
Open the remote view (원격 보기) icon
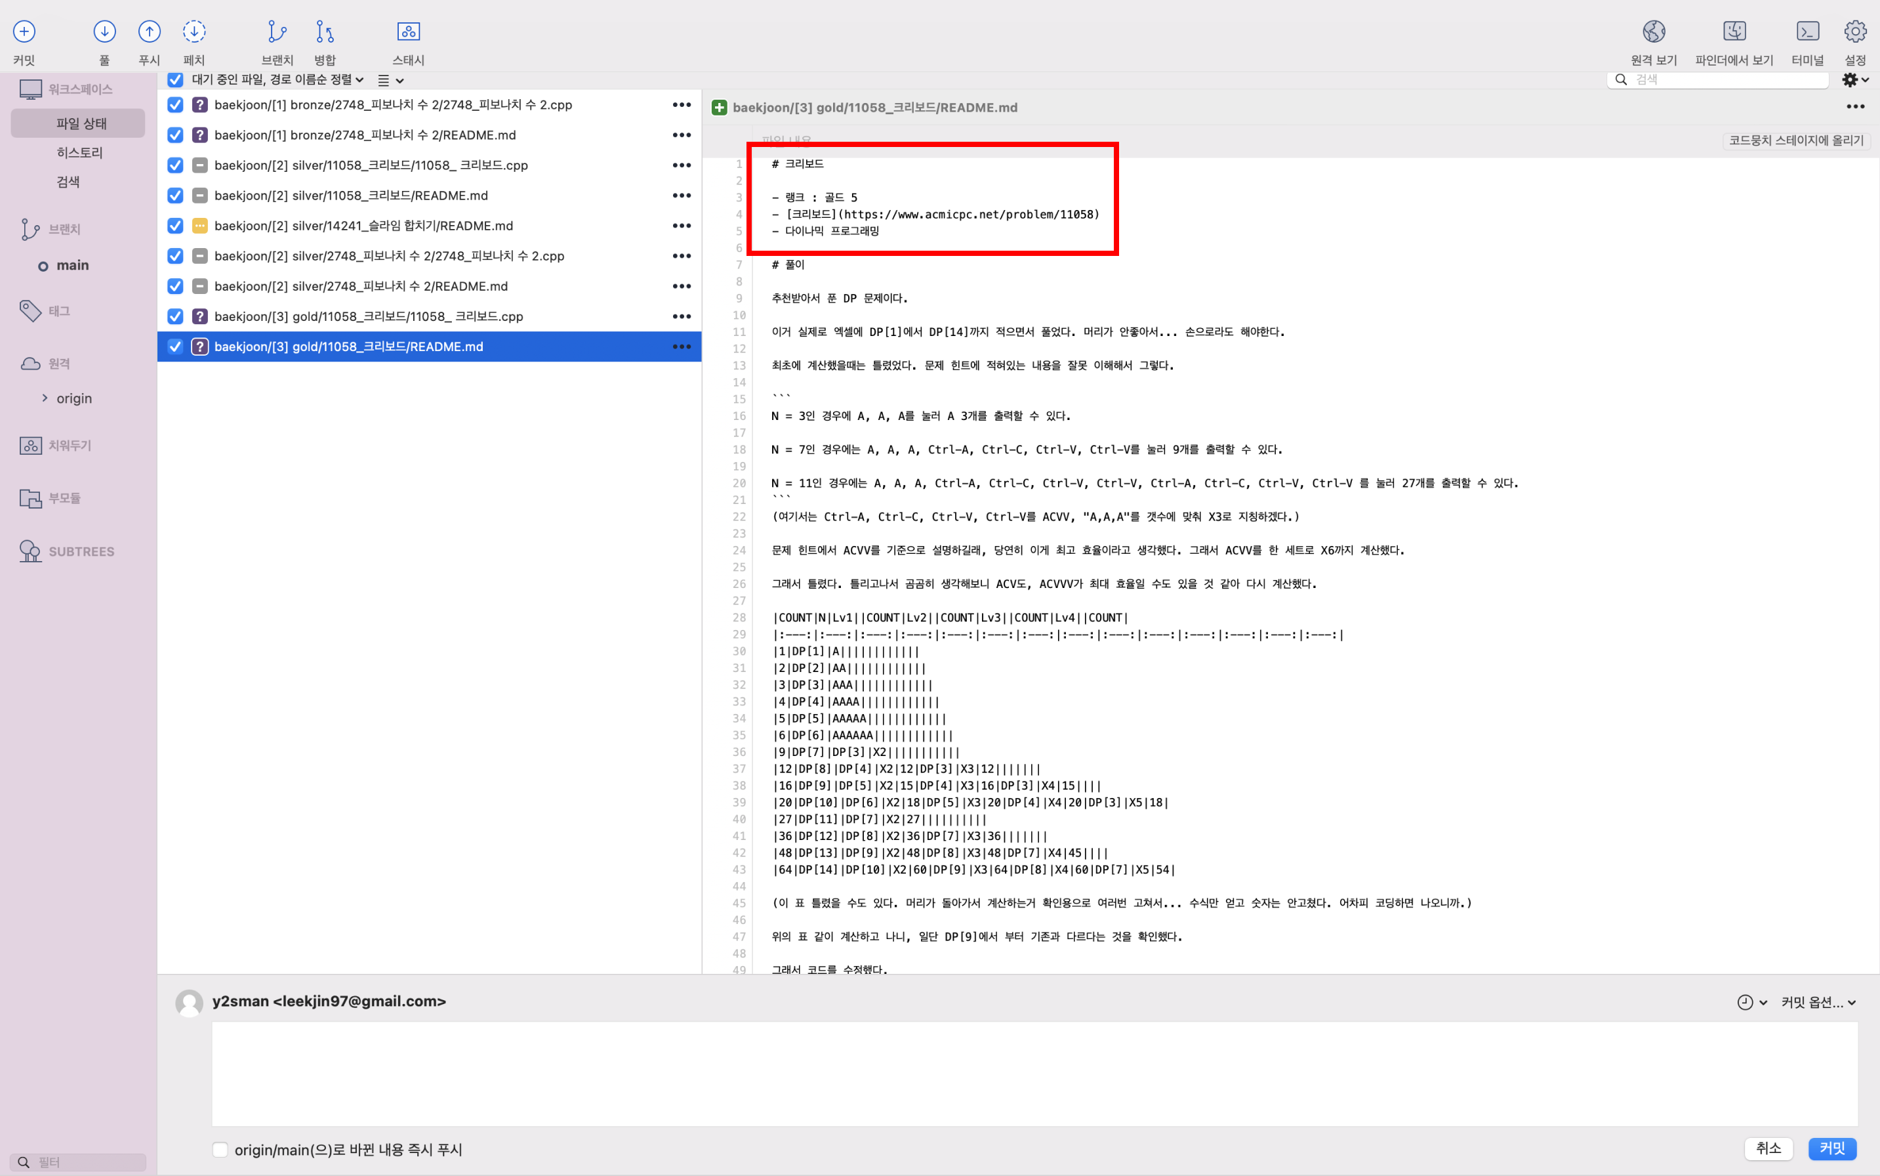(x=1654, y=32)
